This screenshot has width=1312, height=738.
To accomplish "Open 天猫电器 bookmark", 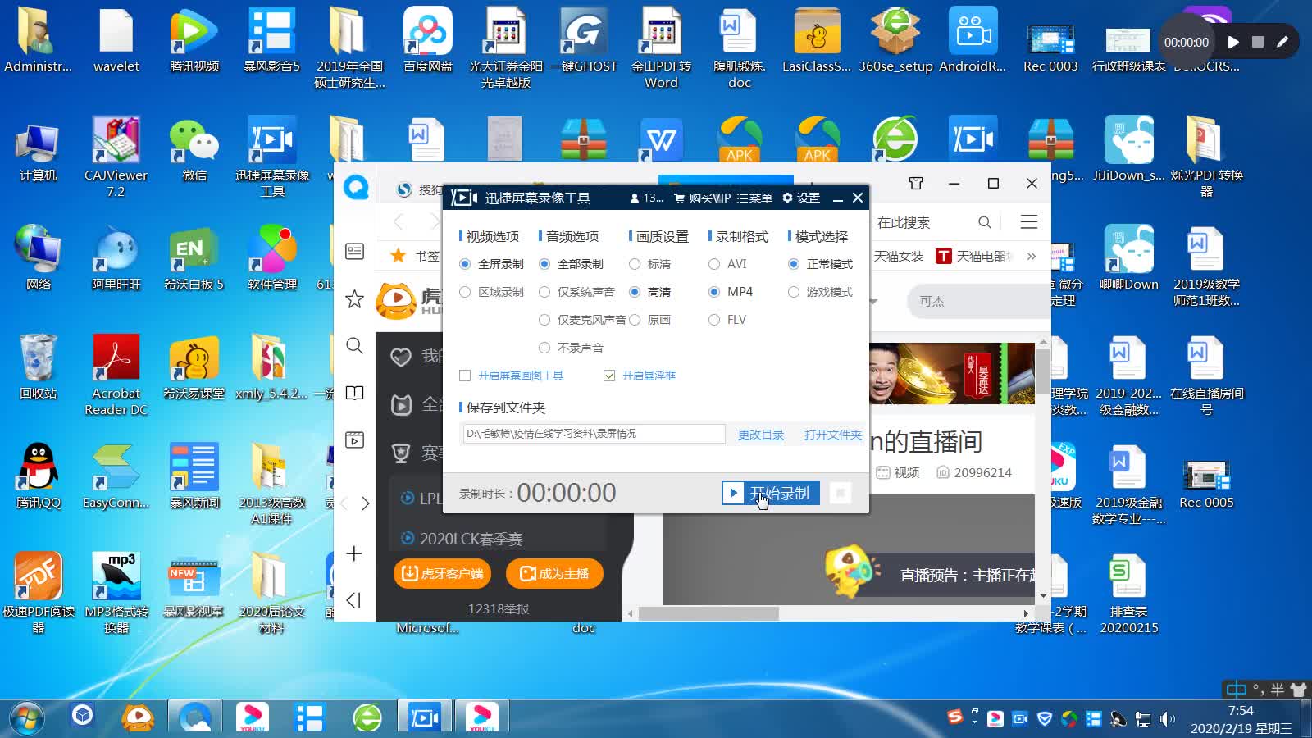I will (973, 257).
